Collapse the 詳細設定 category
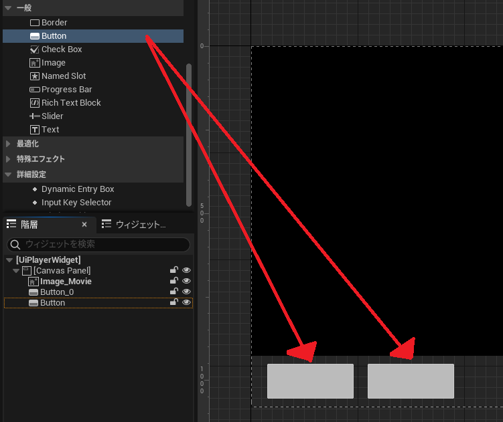This screenshot has height=422, width=503. (x=8, y=175)
